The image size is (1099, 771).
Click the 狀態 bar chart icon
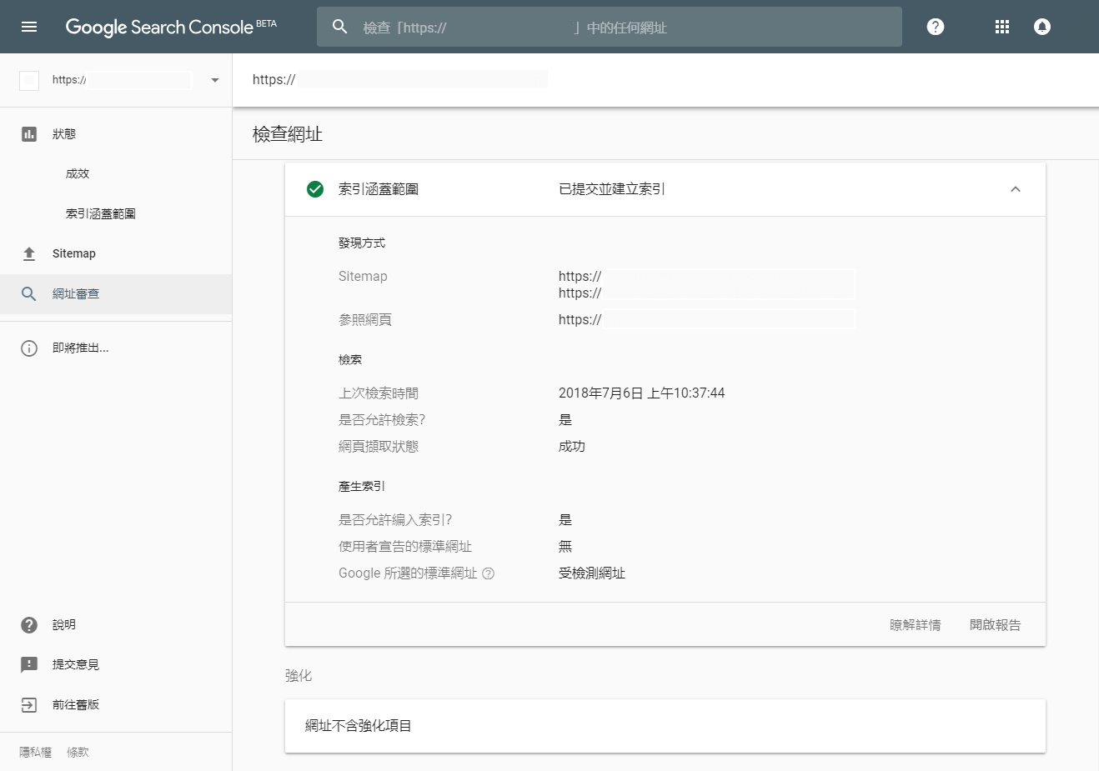pos(29,133)
